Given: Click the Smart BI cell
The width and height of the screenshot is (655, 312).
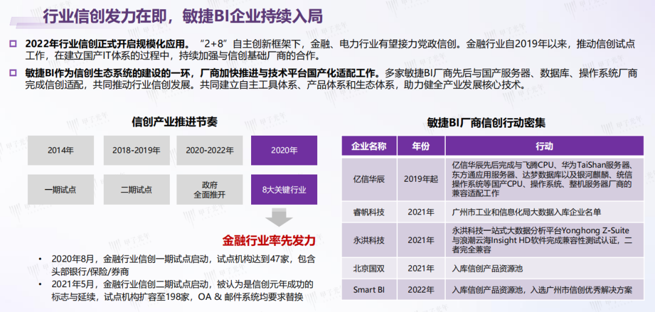Looking at the screenshot, I should point(369,290).
